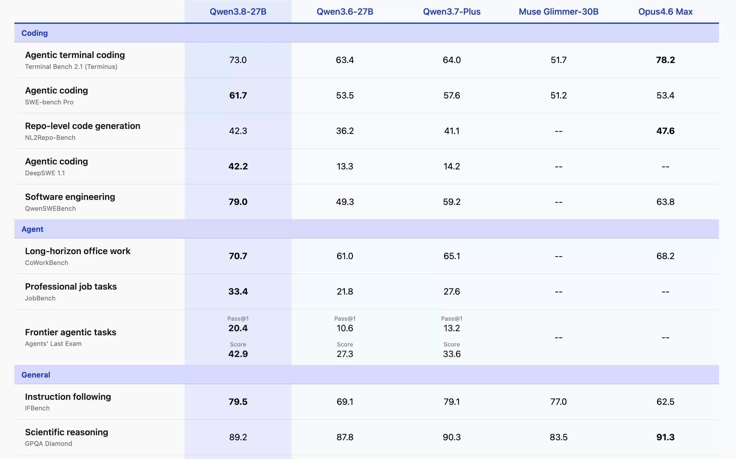Select the 83.5 GPQA Diamond score
This screenshot has height=459, width=736.
[x=558, y=437]
